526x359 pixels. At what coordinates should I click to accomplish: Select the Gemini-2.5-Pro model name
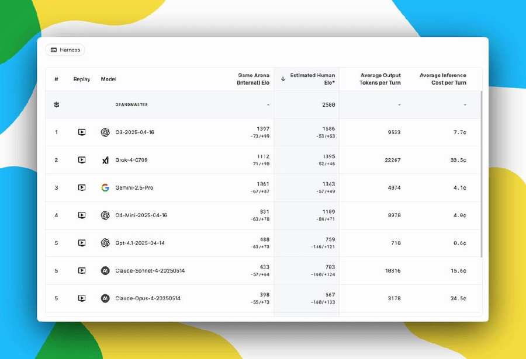point(134,188)
